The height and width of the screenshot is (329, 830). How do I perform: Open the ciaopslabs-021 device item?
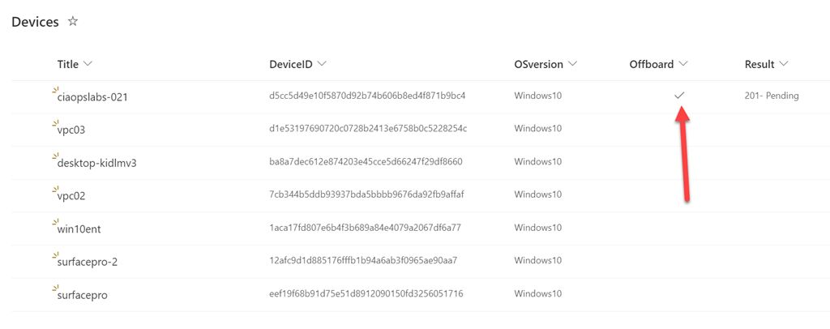pos(92,97)
